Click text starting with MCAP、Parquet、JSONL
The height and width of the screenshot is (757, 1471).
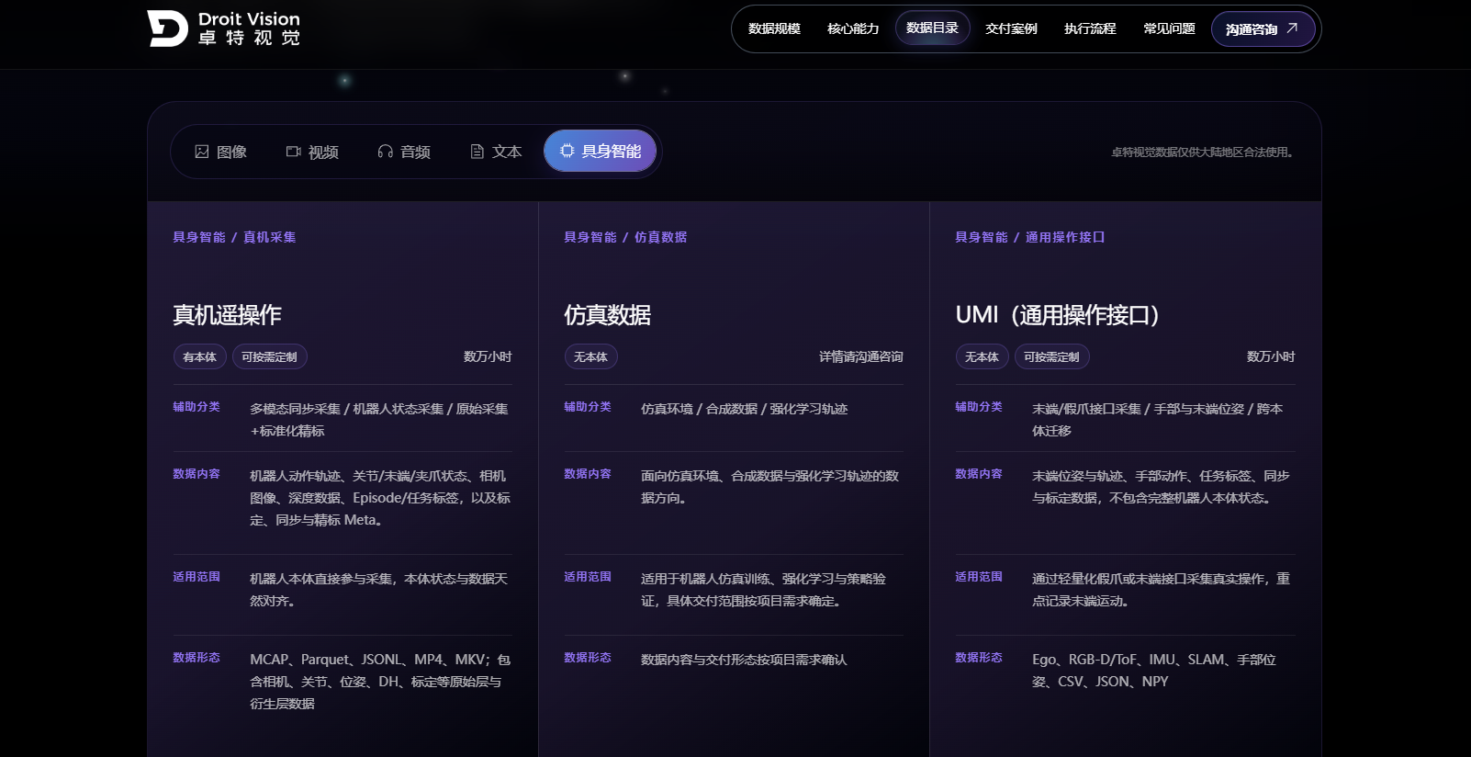point(380,682)
